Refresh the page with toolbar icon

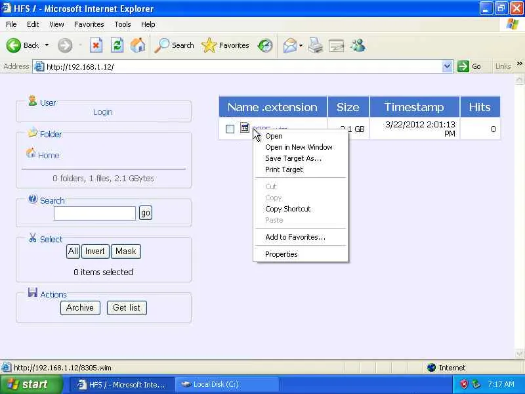tap(117, 45)
